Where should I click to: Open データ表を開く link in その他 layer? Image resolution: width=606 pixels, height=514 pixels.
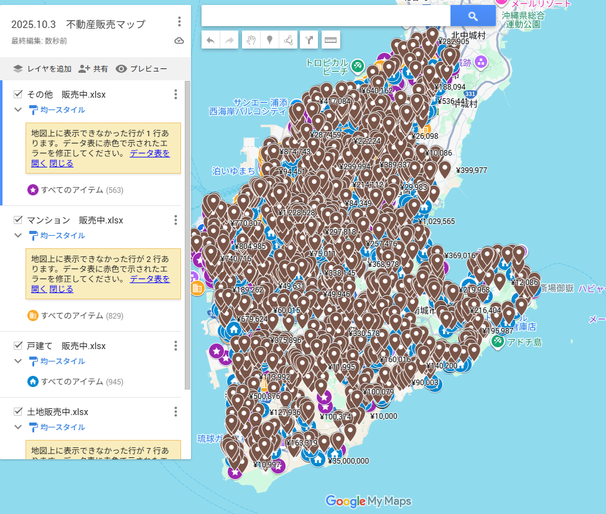[x=149, y=153]
